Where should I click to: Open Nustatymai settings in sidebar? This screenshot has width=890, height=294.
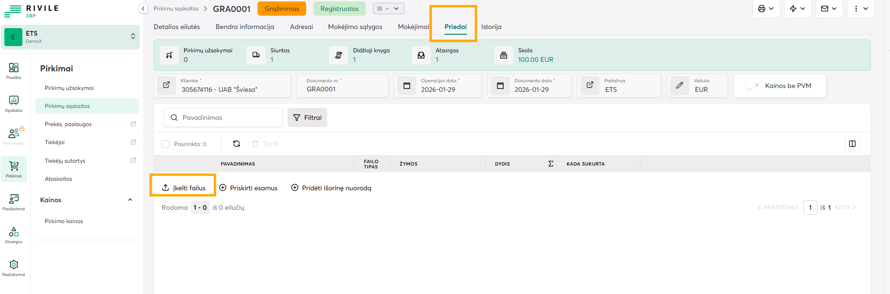(14, 267)
